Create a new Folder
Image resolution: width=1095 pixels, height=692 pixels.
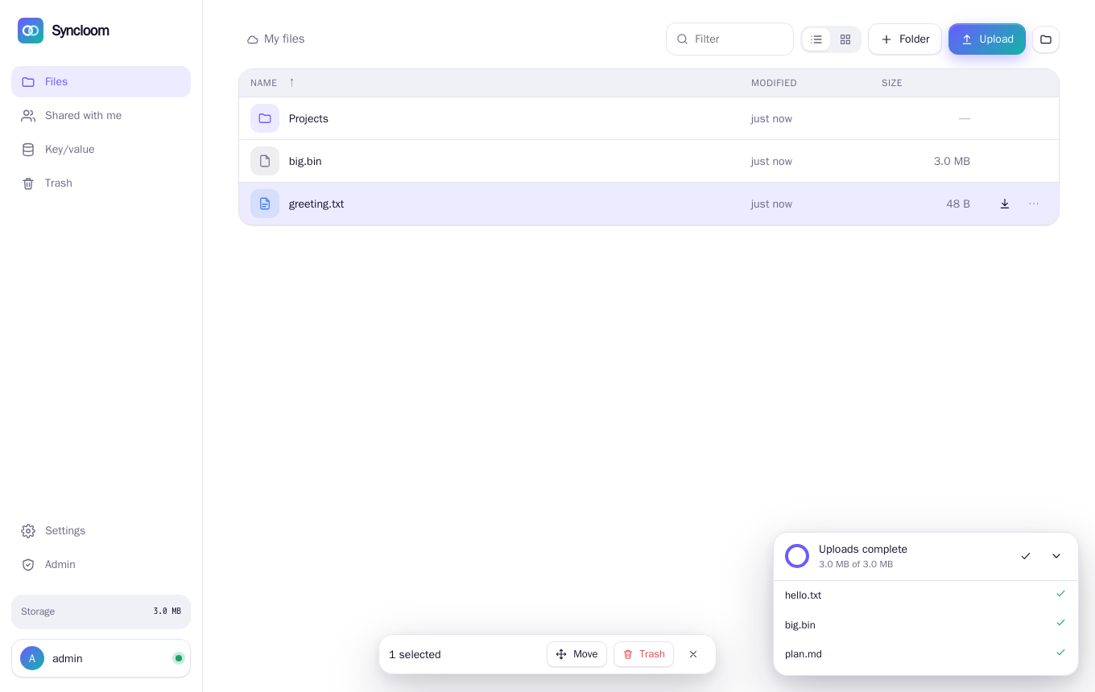point(905,39)
